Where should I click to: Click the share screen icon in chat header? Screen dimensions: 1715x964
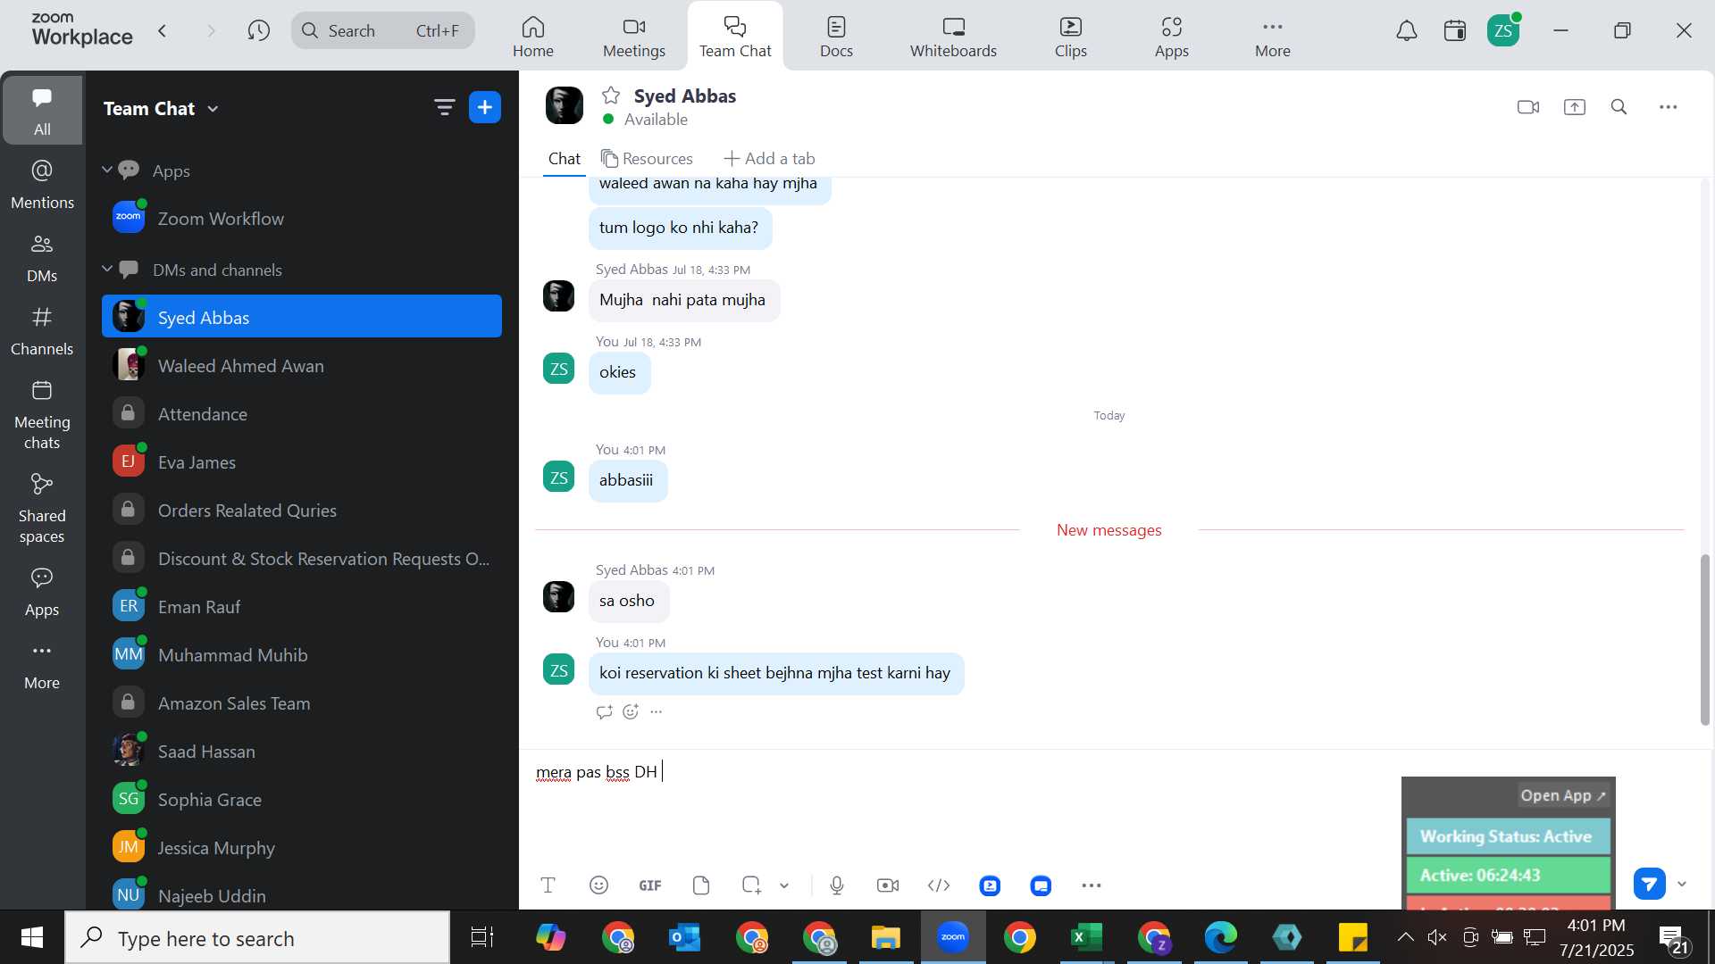click(x=1574, y=107)
